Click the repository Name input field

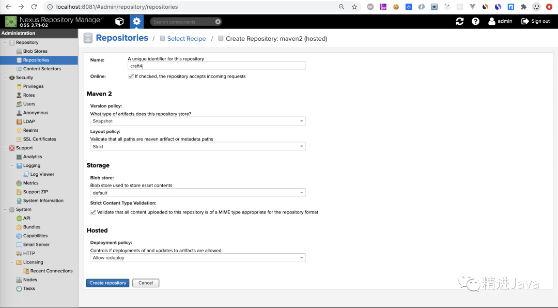coord(216,66)
